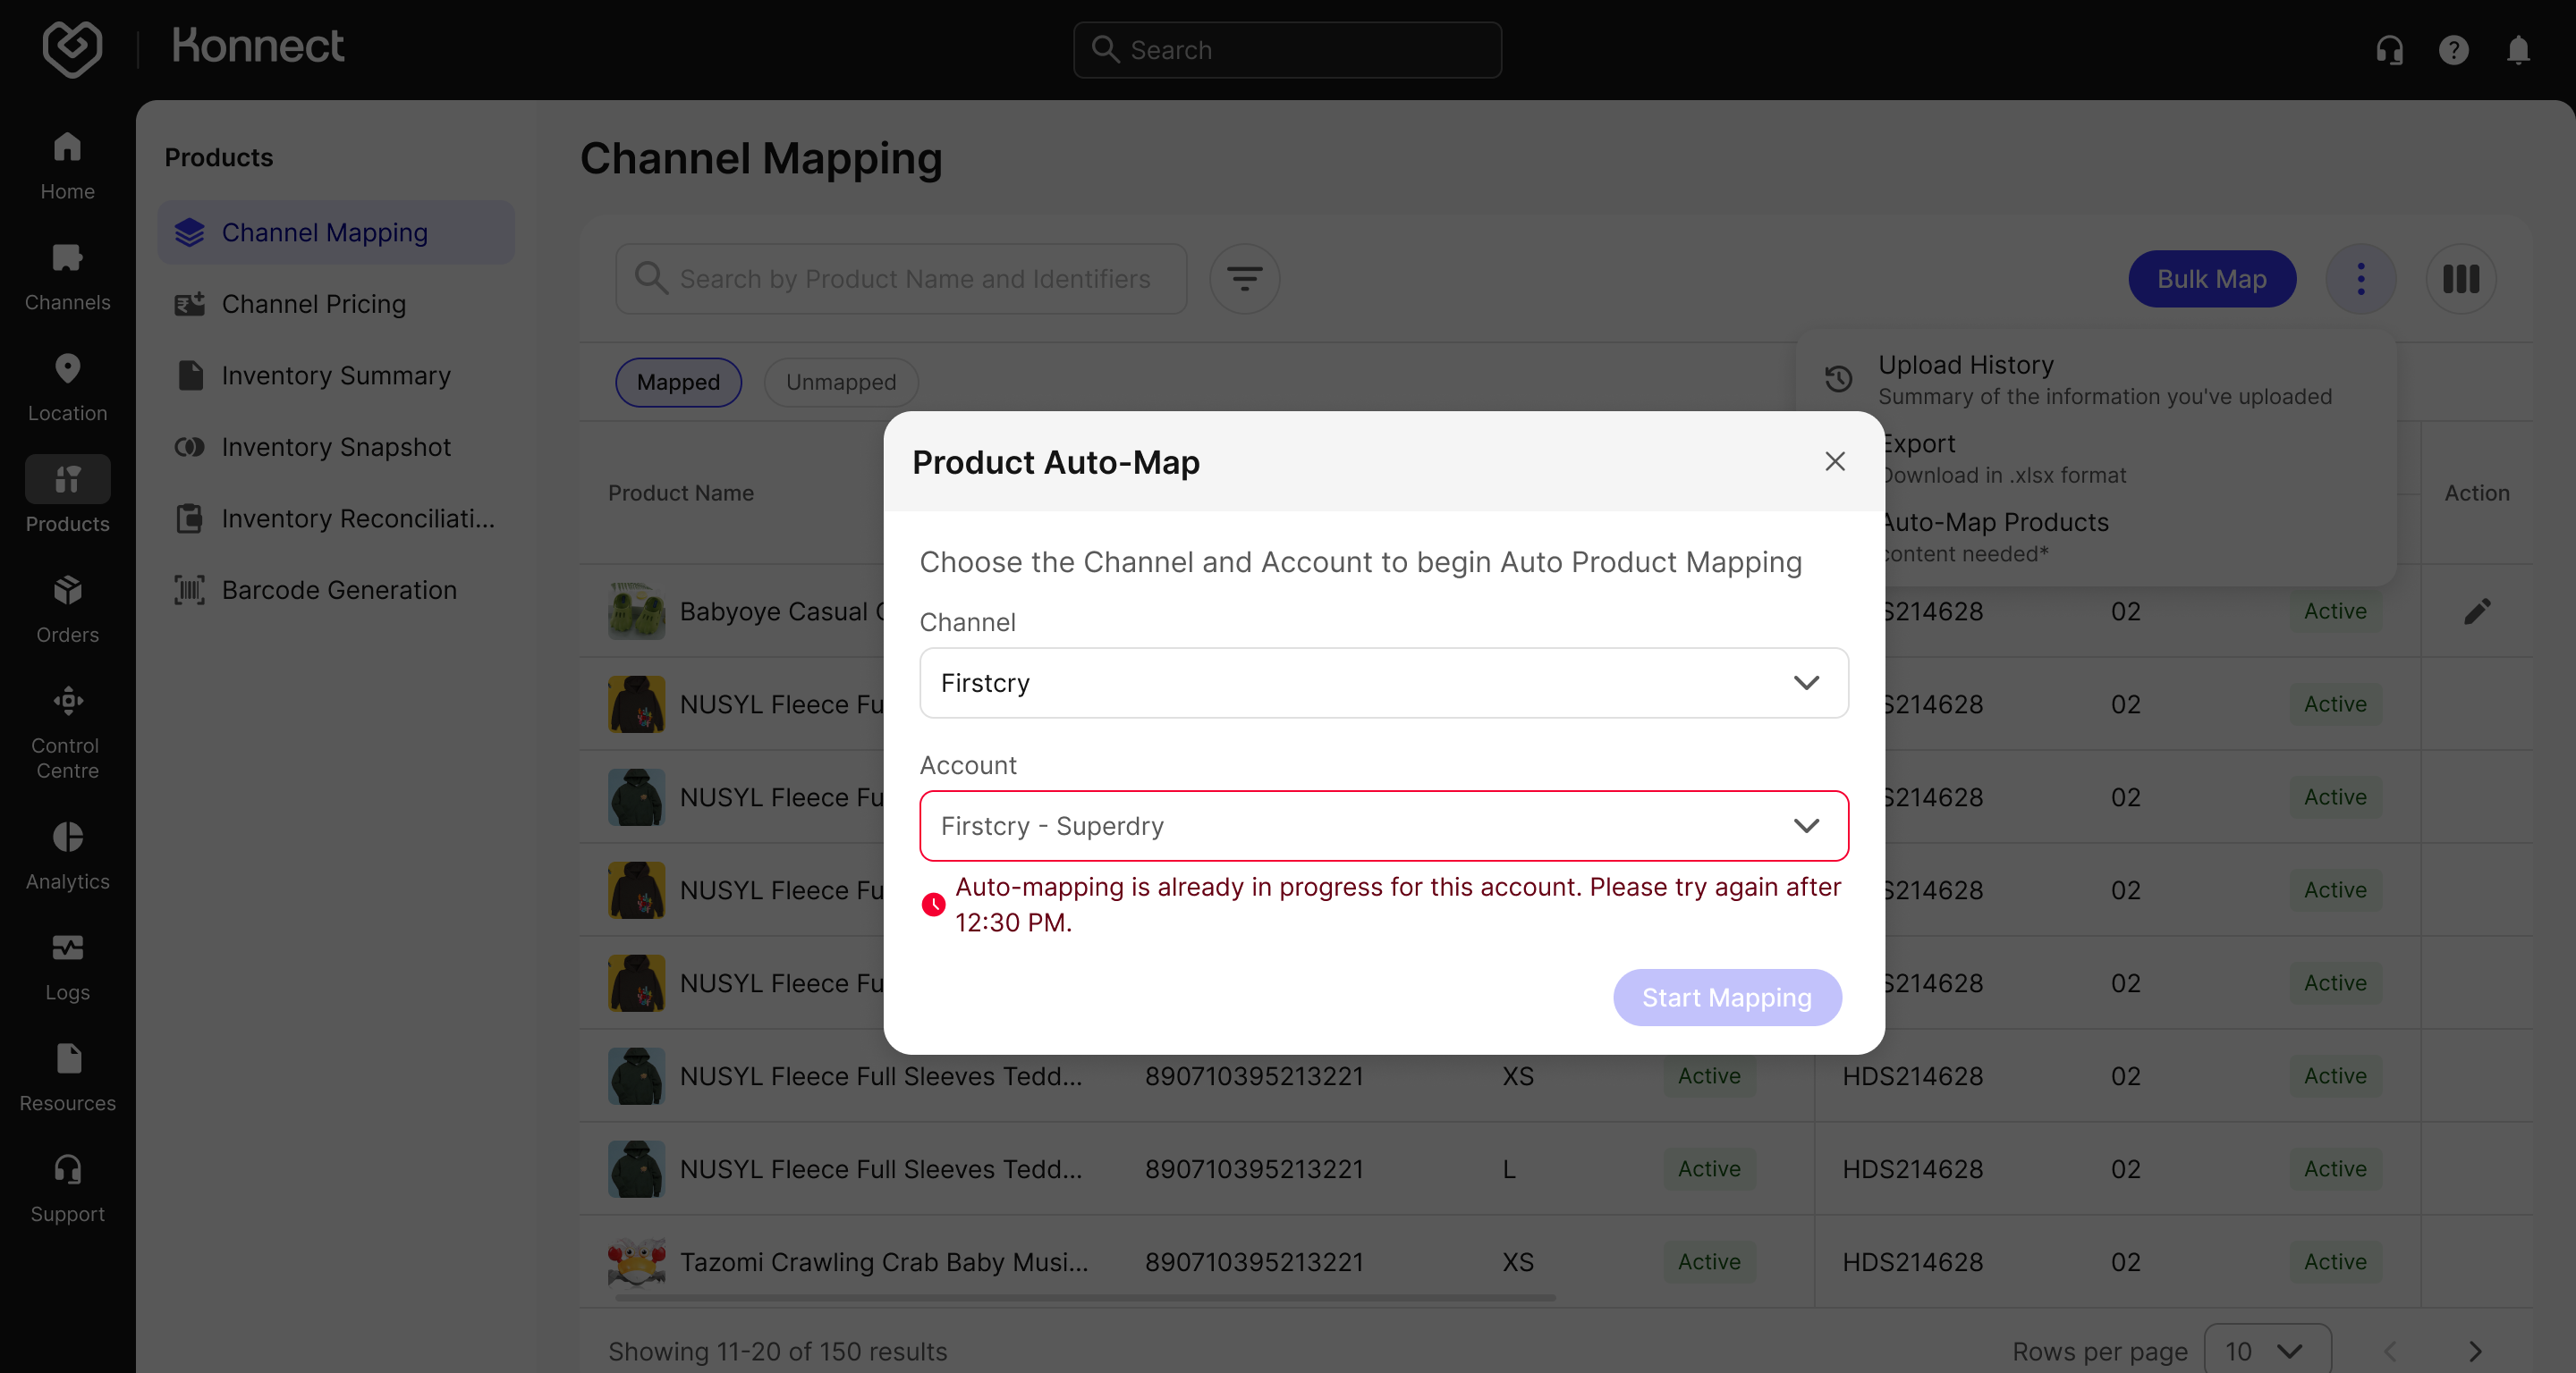Screen dimensions: 2576x1373
Task: Click the horizontal table scrollbar
Action: pyautogui.click(x=1085, y=1297)
